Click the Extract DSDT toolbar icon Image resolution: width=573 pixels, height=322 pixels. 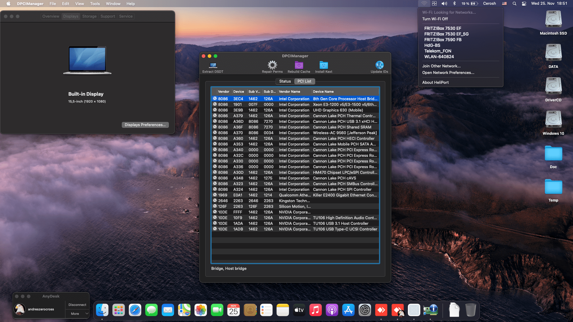(212, 66)
